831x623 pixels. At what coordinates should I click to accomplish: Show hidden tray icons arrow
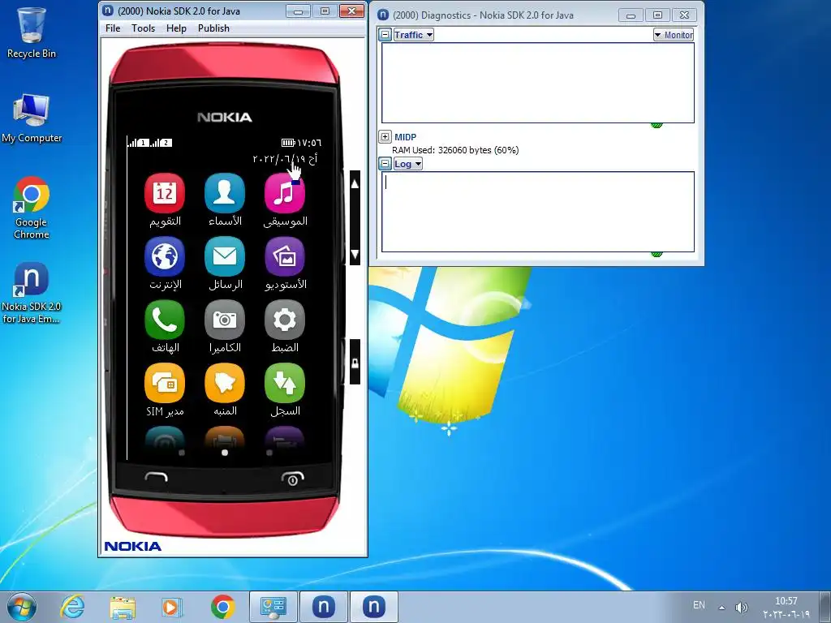pos(721,607)
